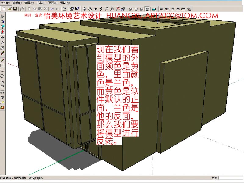244x183 pixels.
Task: Click the Cut scissors icon
Action: 29,9
